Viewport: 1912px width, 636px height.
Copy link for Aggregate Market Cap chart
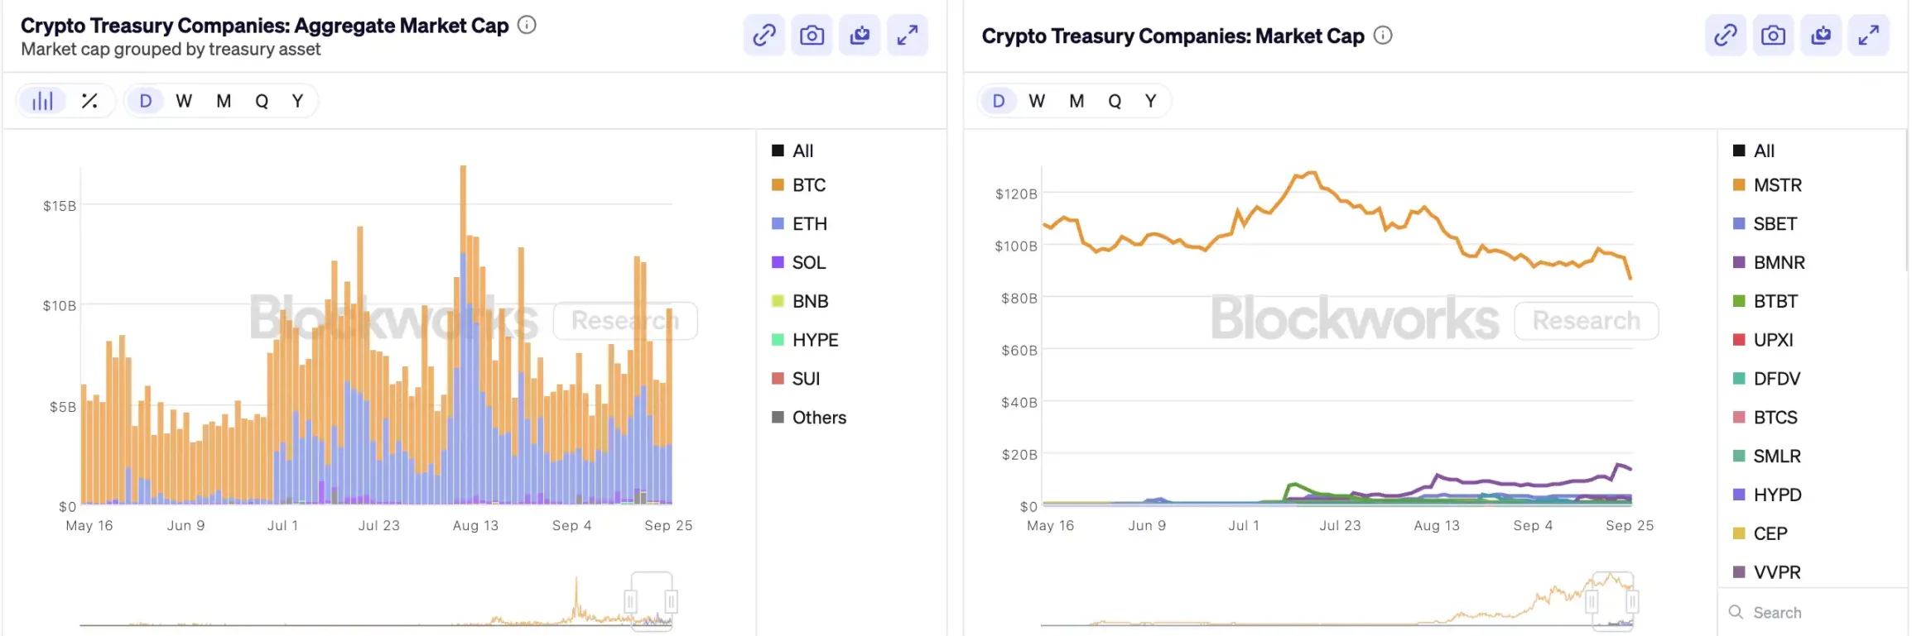763,35
